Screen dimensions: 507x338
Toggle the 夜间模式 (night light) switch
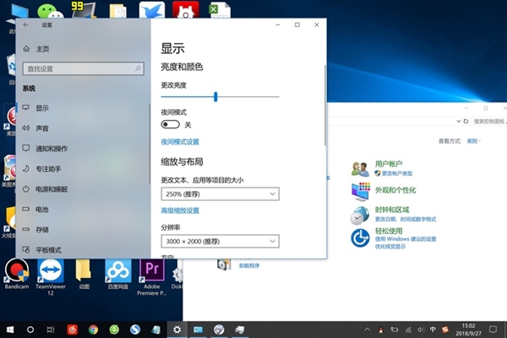tap(170, 124)
